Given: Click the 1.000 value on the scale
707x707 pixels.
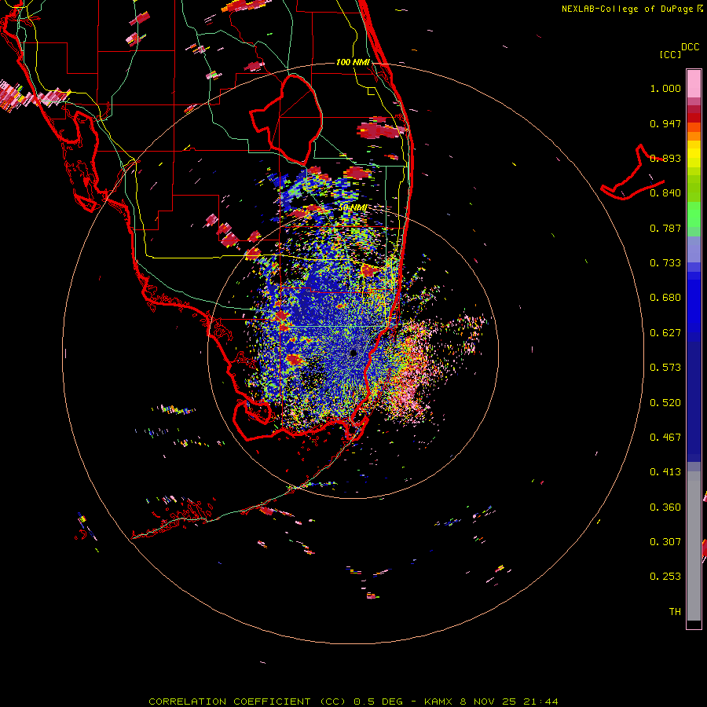Looking at the screenshot, I should [x=665, y=88].
